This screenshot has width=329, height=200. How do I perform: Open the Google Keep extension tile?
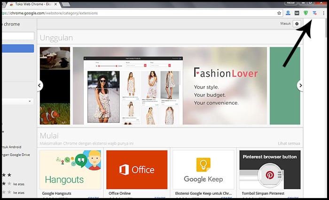click(x=203, y=170)
